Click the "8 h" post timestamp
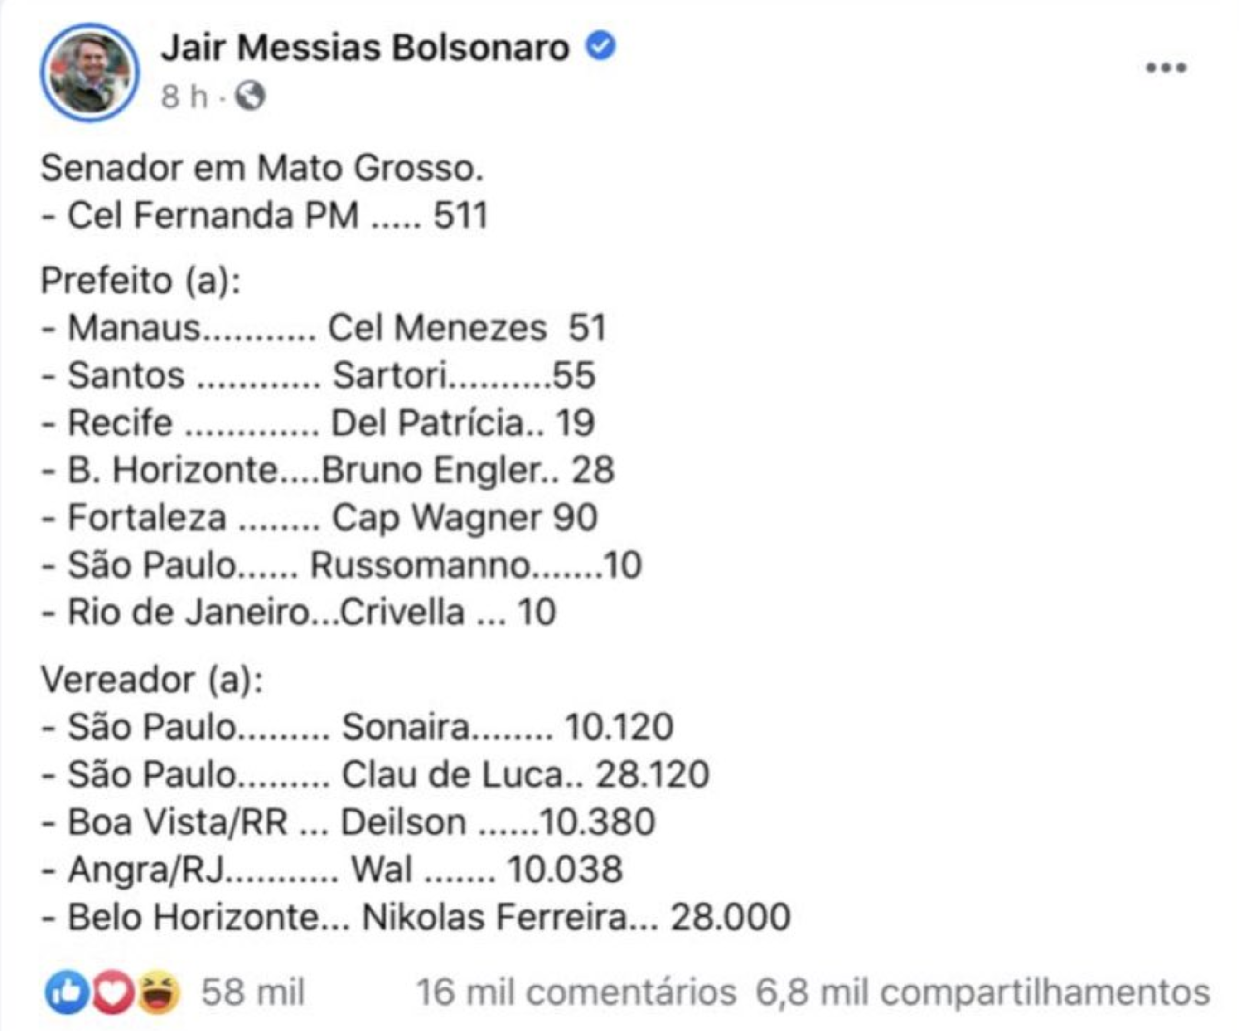Viewport: 1239px width, 1031px height. tap(184, 96)
